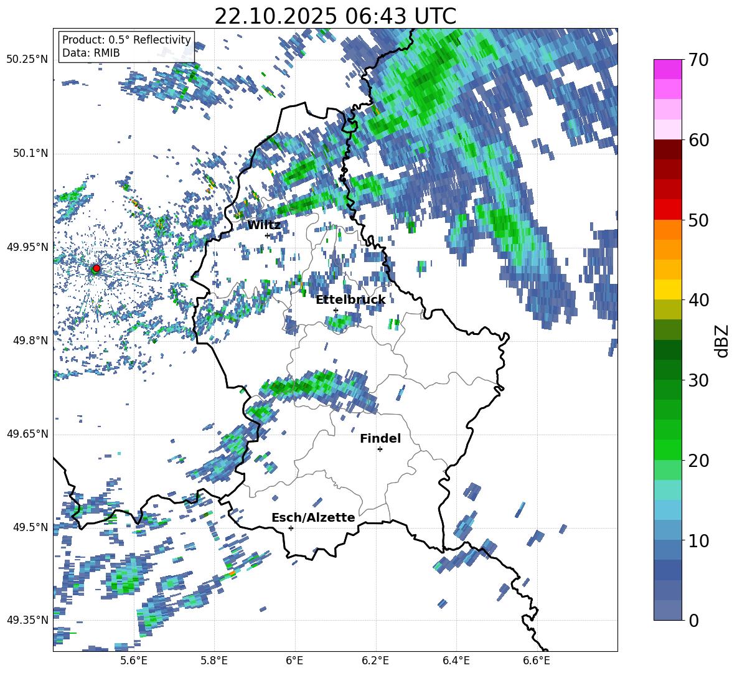Image resolution: width=737 pixels, height=673 pixels.
Task: Click the 6.4°E longitude label
Action: [x=456, y=661]
